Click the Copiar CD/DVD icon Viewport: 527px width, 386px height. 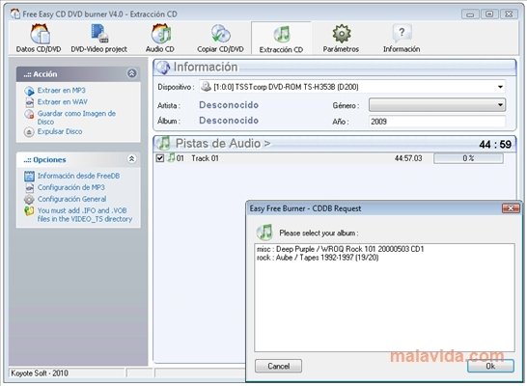[220, 34]
